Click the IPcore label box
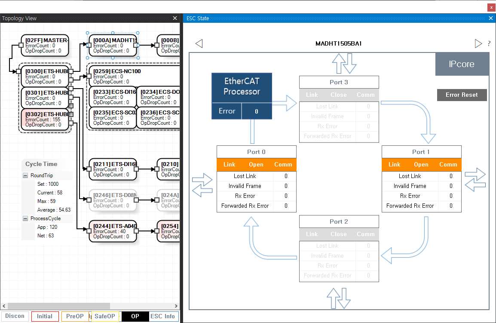 (462, 64)
